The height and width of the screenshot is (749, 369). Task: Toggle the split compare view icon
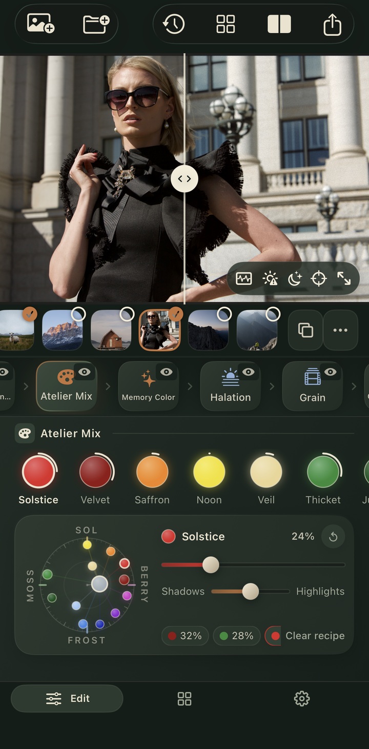point(279,24)
